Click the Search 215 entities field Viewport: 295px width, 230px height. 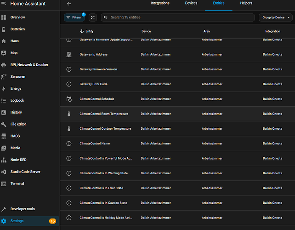point(179,17)
